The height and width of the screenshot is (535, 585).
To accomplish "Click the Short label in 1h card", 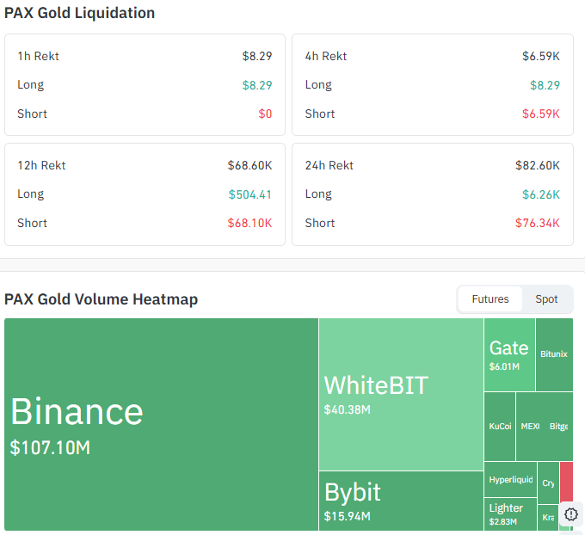I will pos(32,114).
